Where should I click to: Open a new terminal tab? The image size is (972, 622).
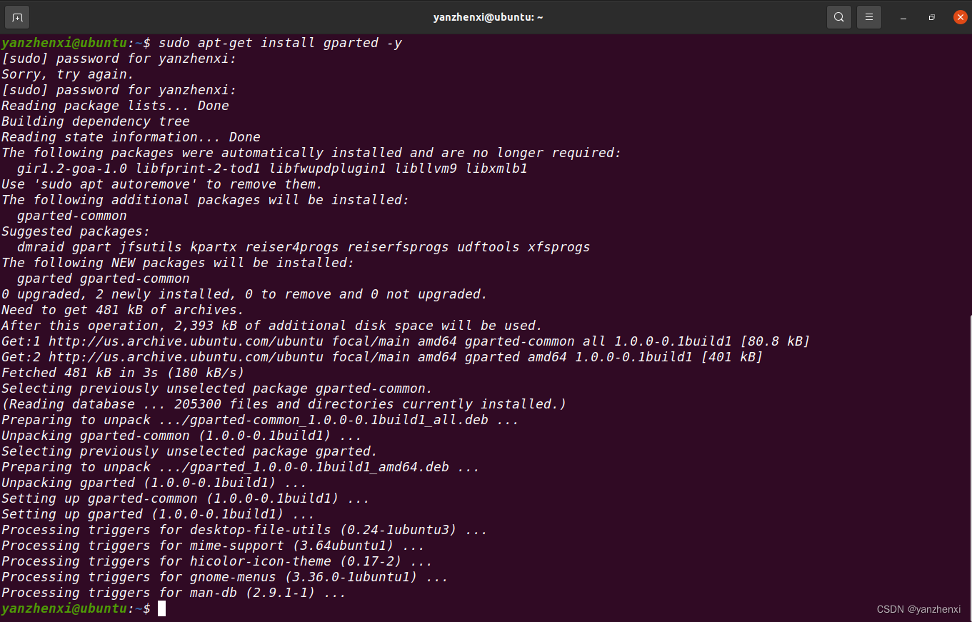(16, 16)
